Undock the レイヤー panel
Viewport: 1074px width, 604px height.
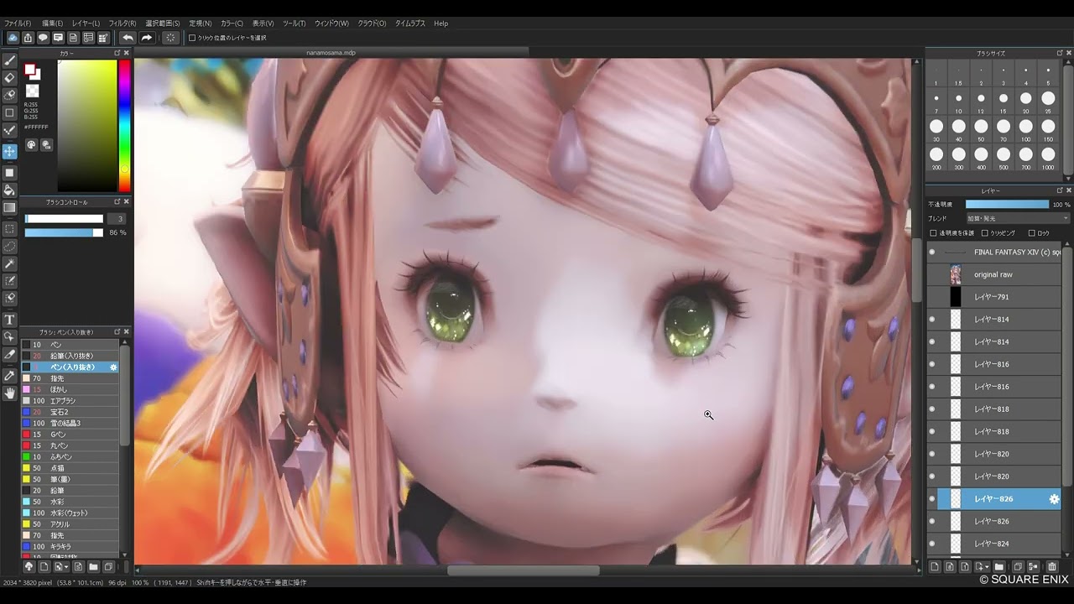(1060, 191)
